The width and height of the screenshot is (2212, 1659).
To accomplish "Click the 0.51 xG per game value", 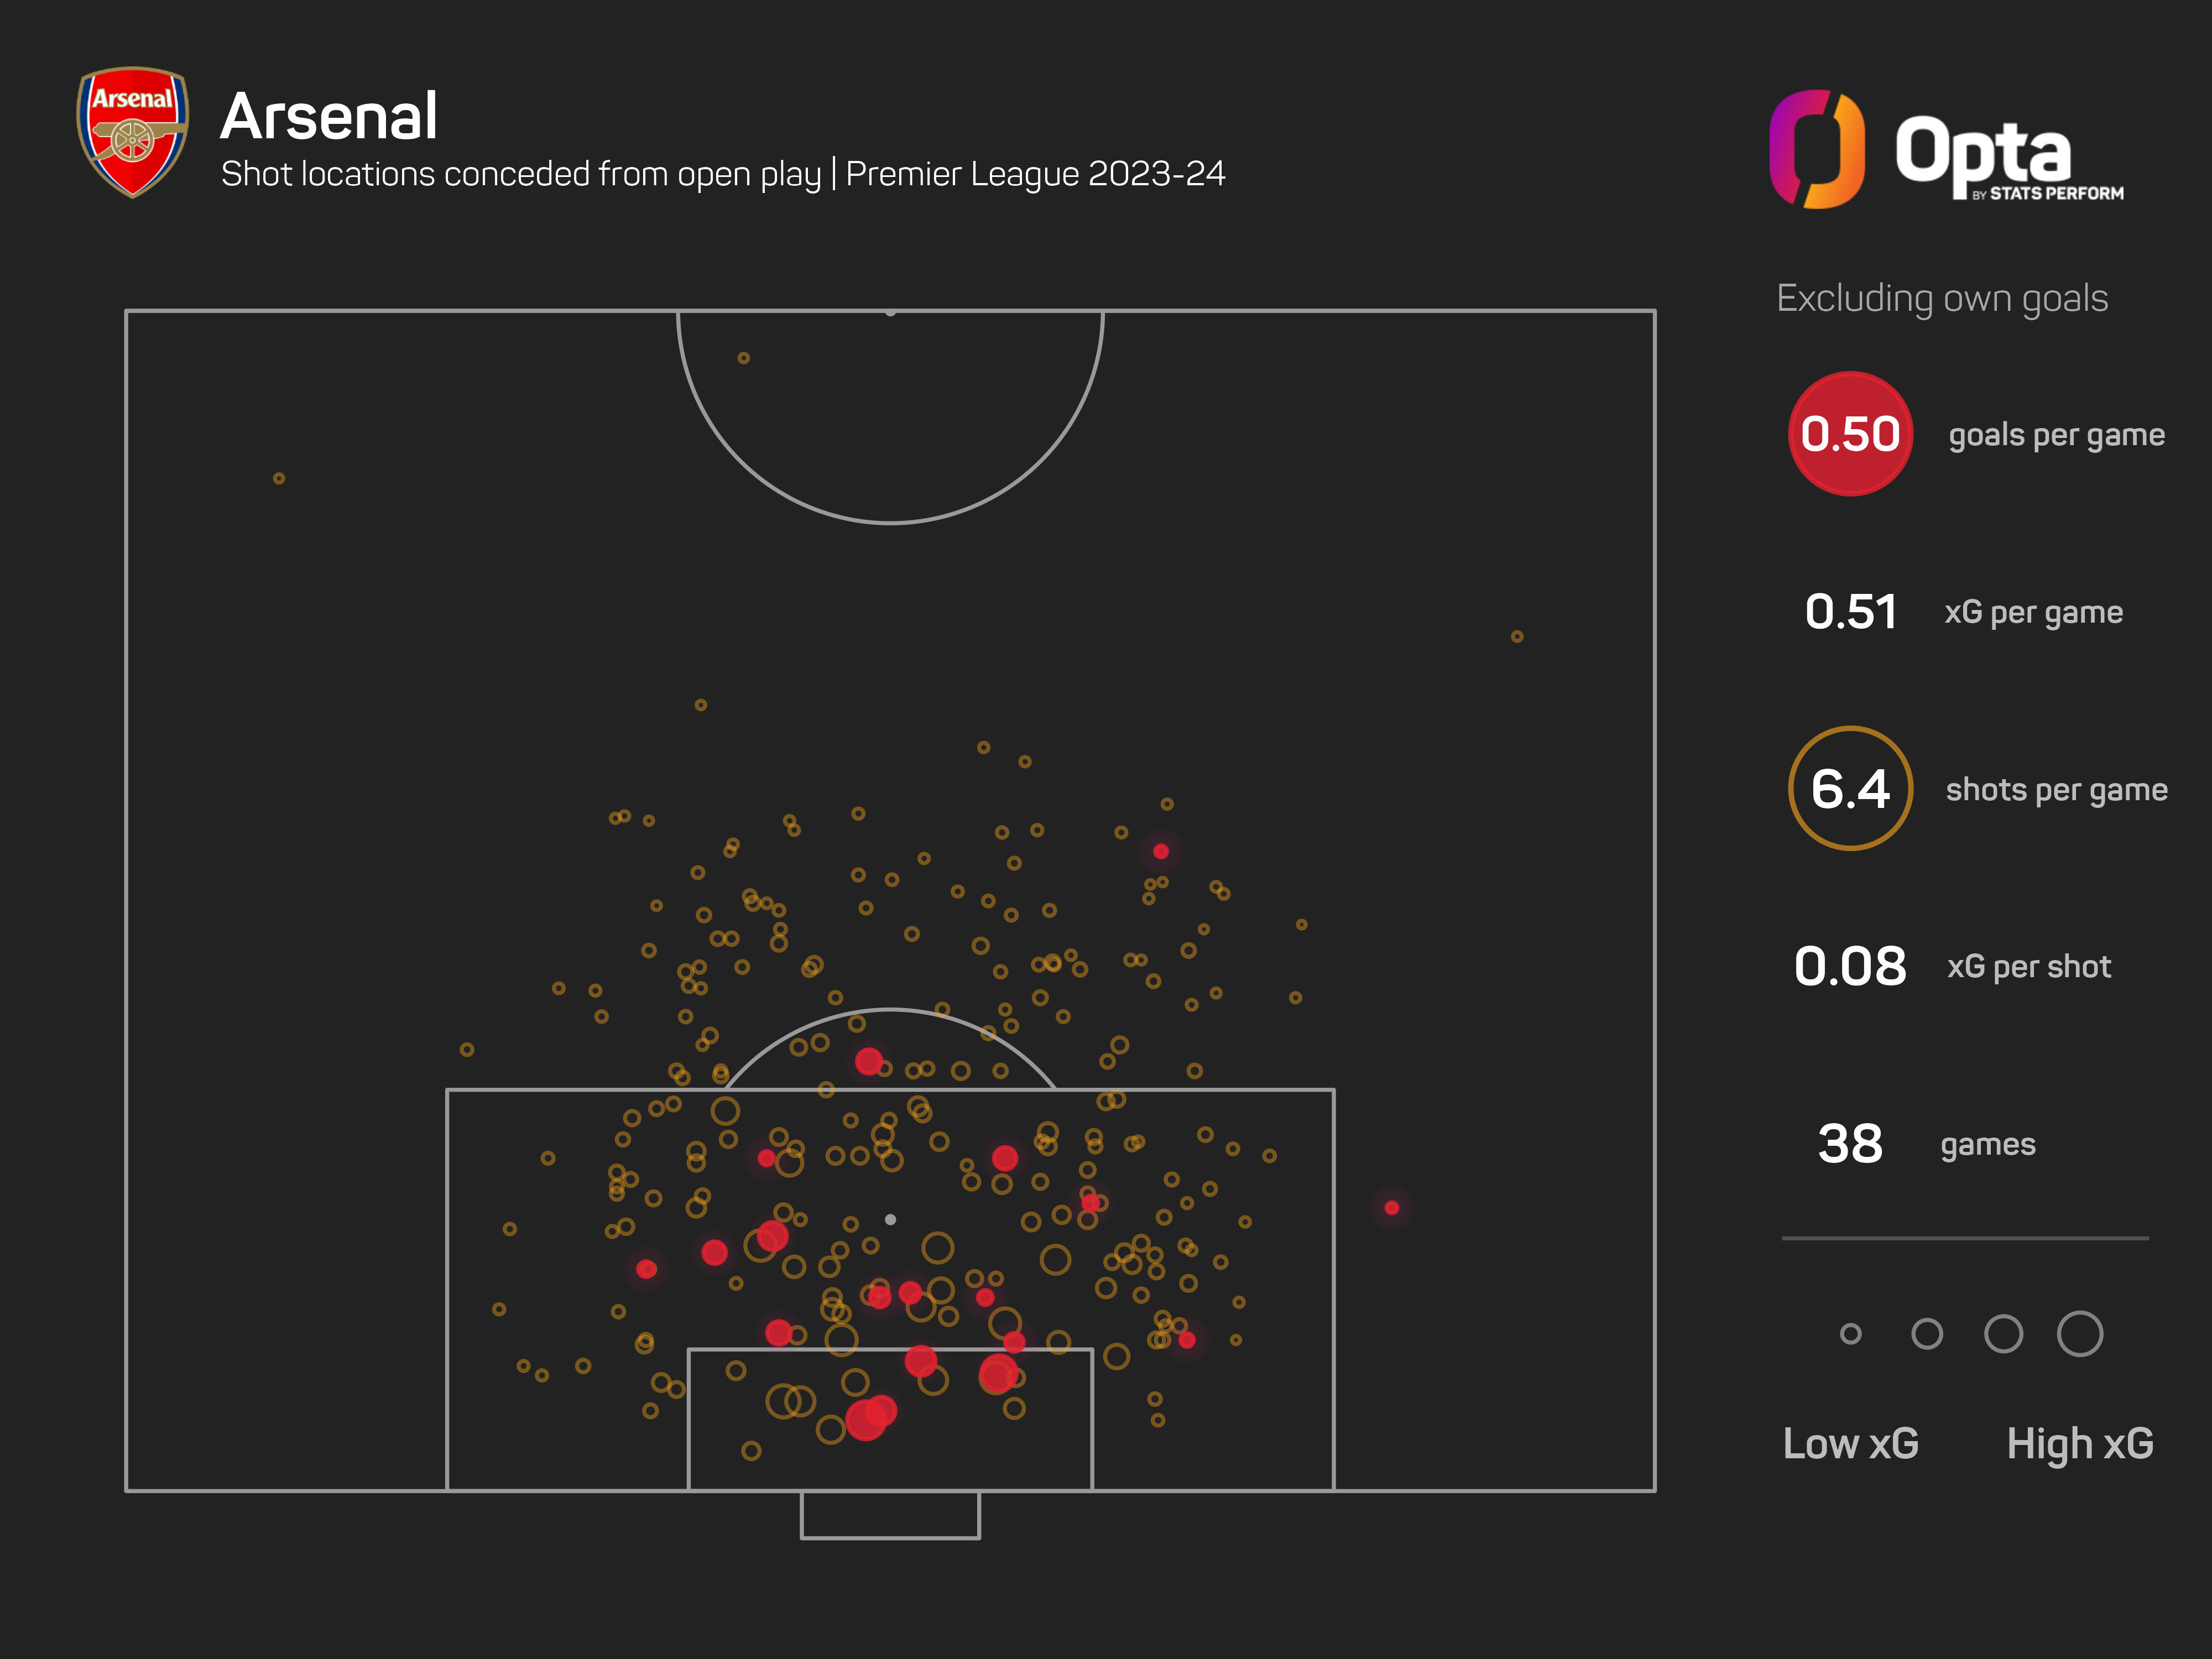I will point(1850,611).
